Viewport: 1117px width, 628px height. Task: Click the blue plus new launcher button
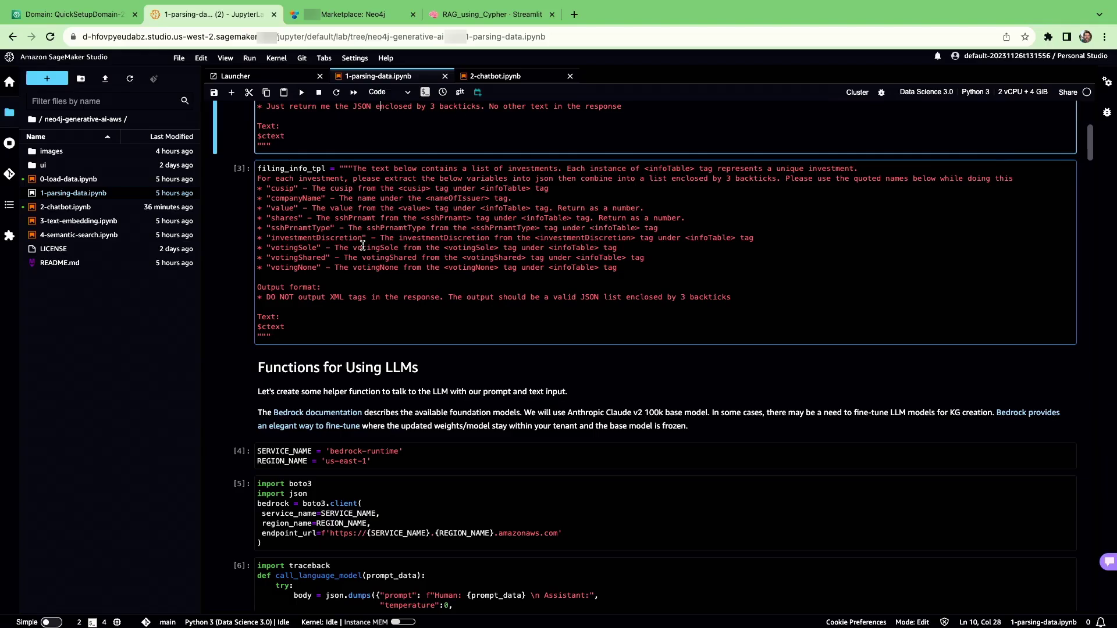point(47,78)
